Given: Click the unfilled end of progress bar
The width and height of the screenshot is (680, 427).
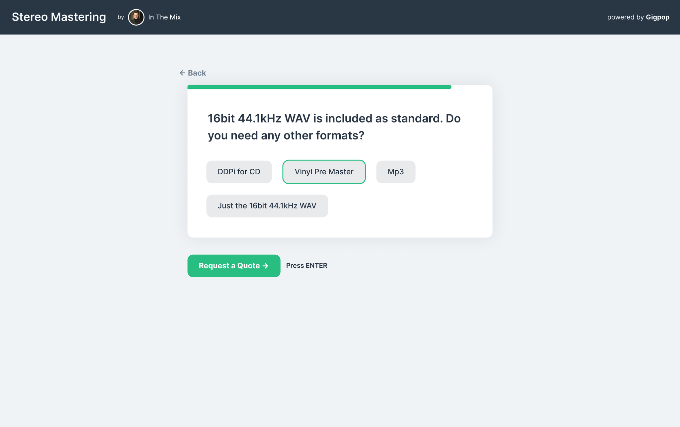Looking at the screenshot, I should coord(471,87).
